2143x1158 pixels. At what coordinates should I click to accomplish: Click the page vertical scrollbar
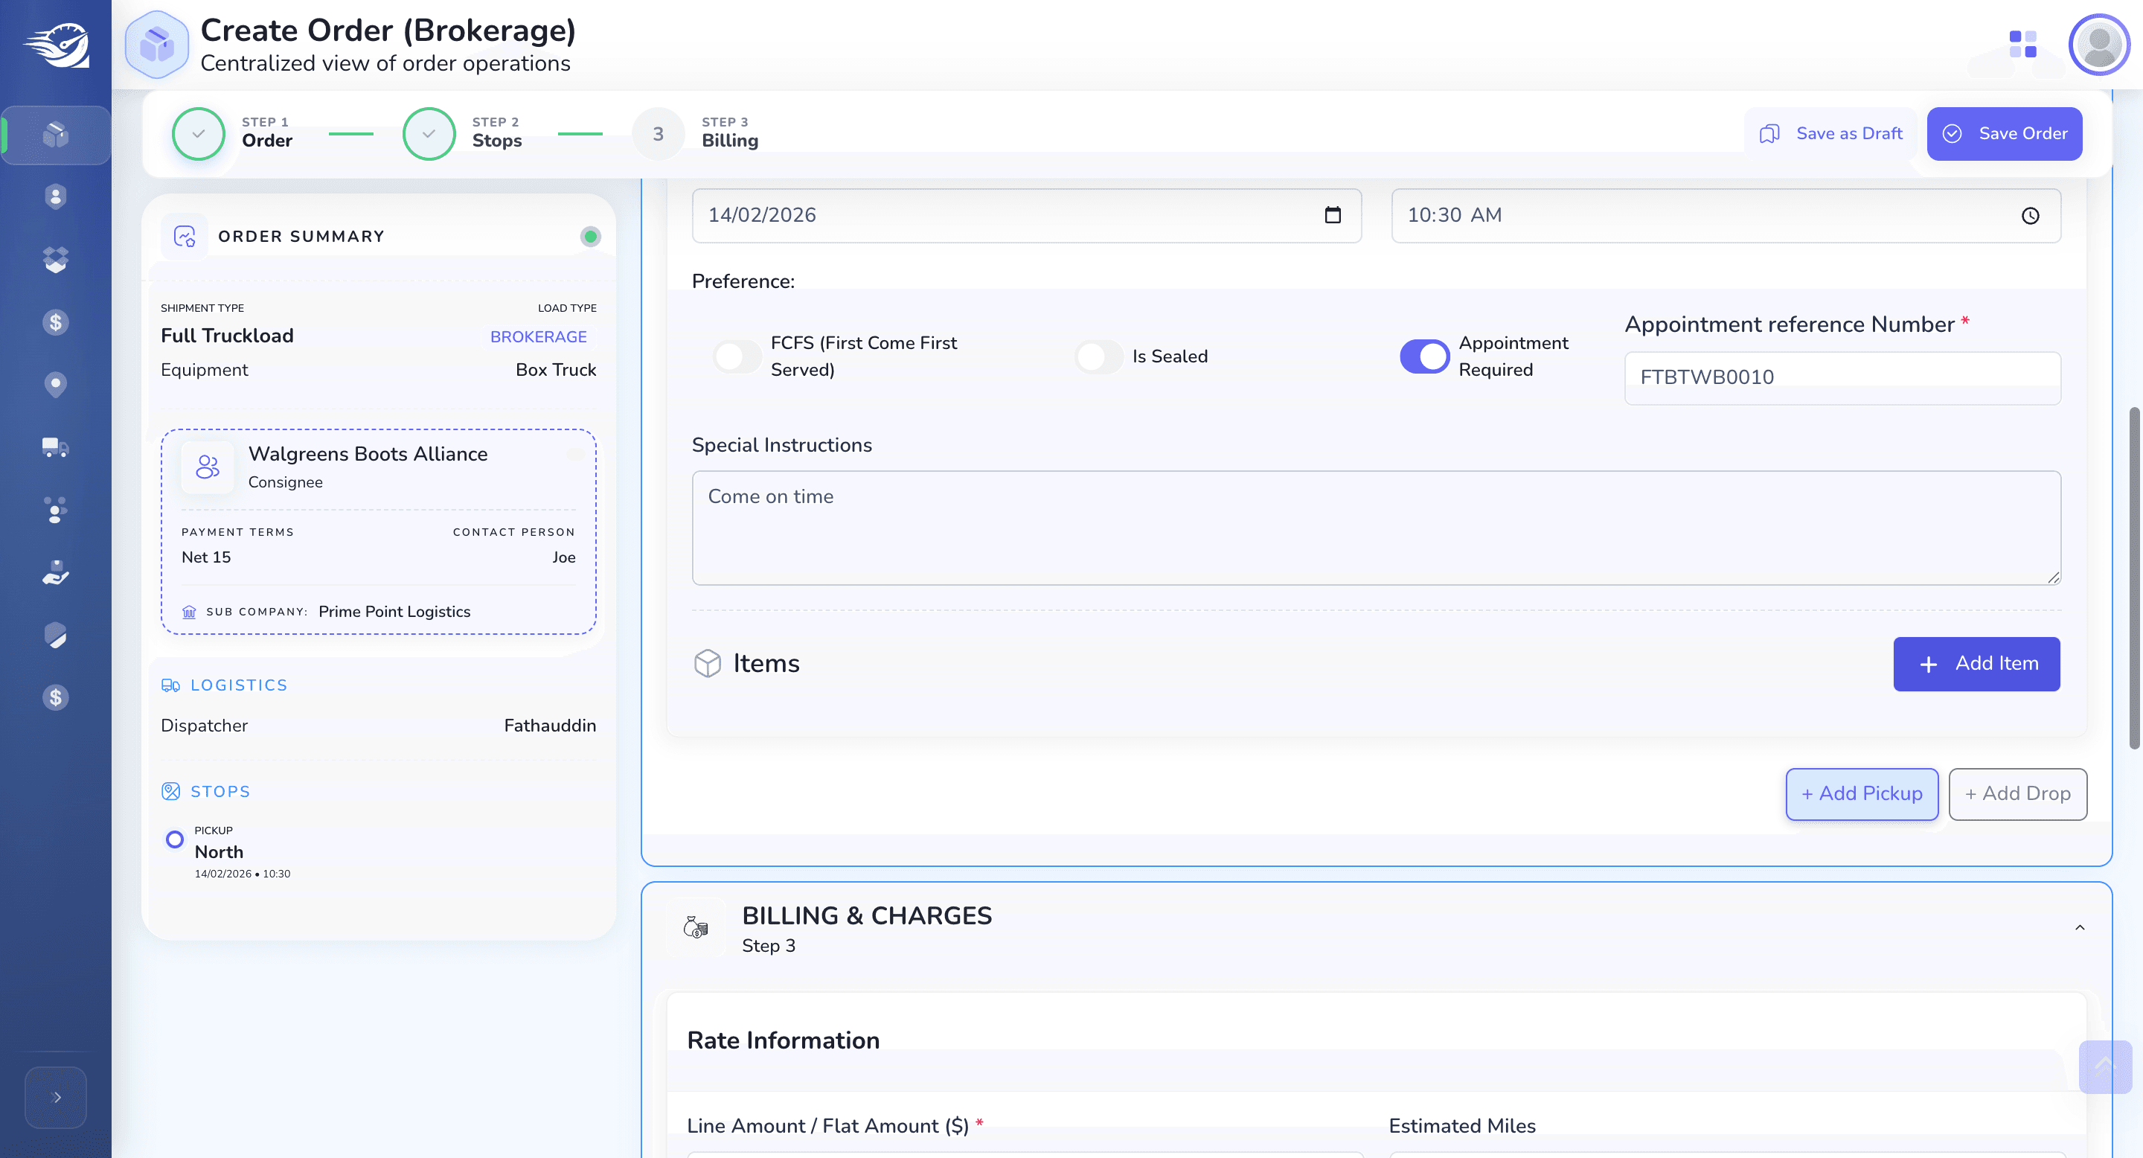(2134, 578)
